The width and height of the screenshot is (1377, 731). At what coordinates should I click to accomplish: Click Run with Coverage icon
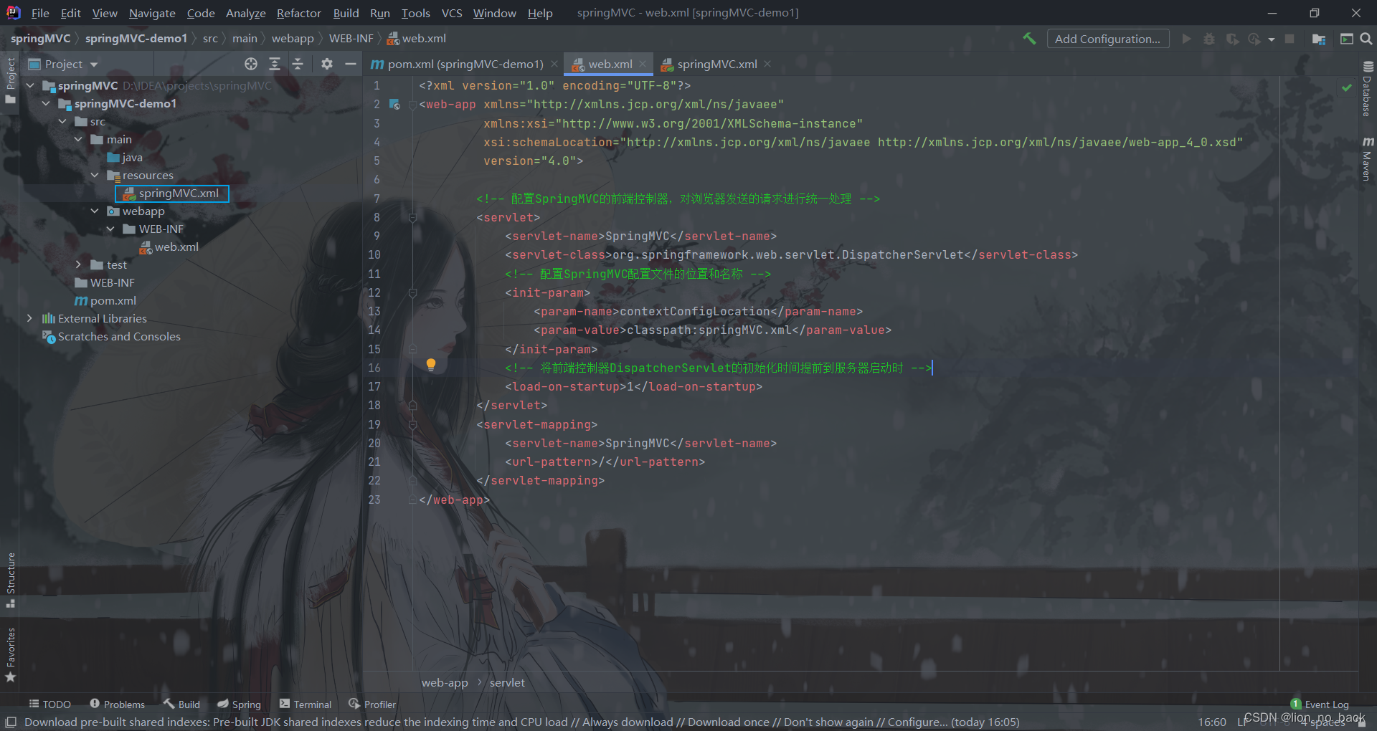[1232, 39]
